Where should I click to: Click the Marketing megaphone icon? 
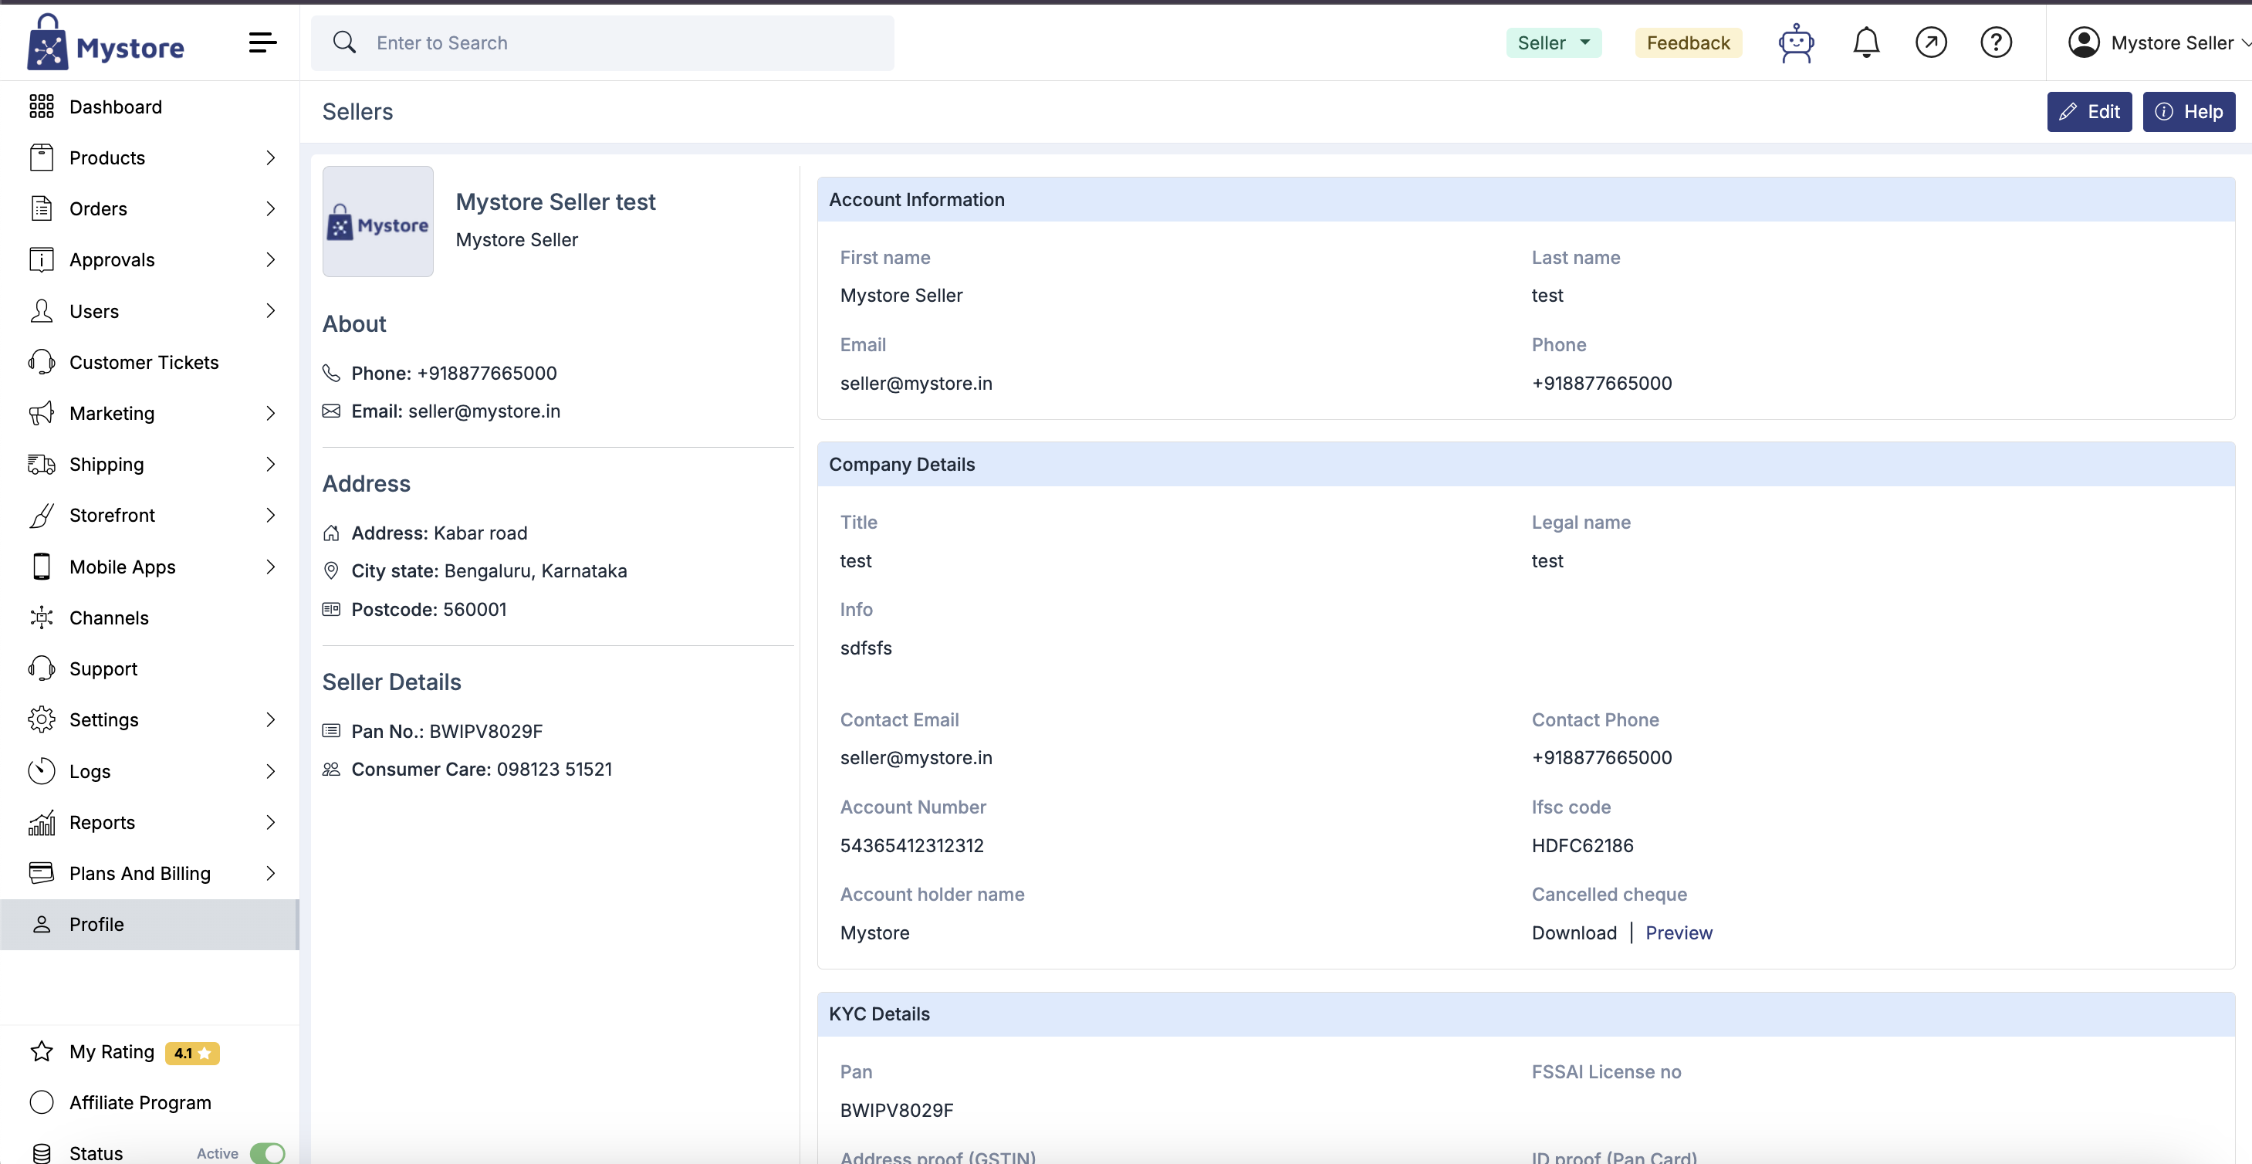pos(41,413)
